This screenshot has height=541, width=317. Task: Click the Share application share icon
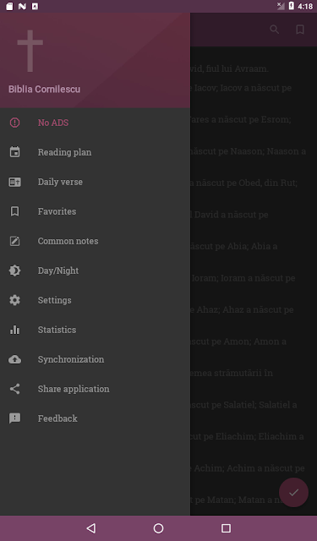coord(14,389)
